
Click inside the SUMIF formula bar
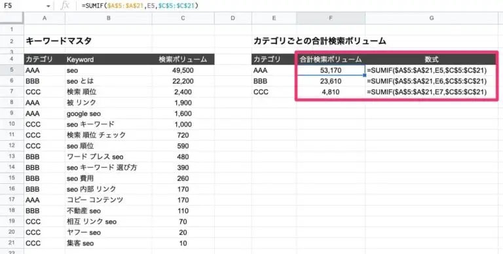pyautogui.click(x=289, y=6)
